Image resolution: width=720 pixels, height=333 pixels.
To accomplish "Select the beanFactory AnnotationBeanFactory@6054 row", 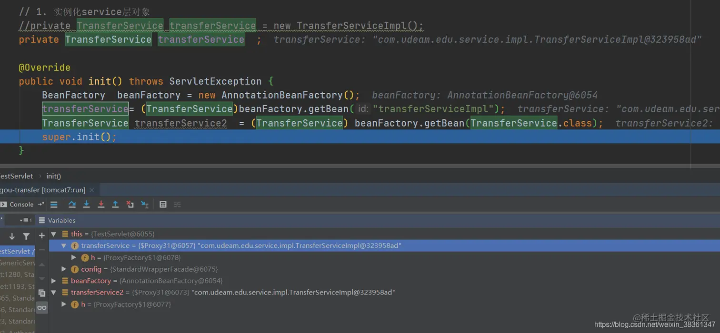I will tap(384, 281).
